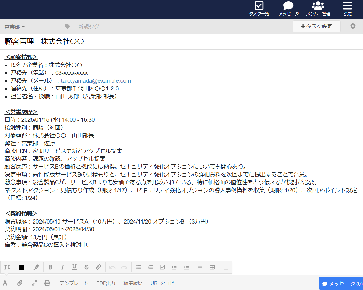Screen dimensions: 363x290
Task: Select the highlighter pen icon
Action: [36, 267]
